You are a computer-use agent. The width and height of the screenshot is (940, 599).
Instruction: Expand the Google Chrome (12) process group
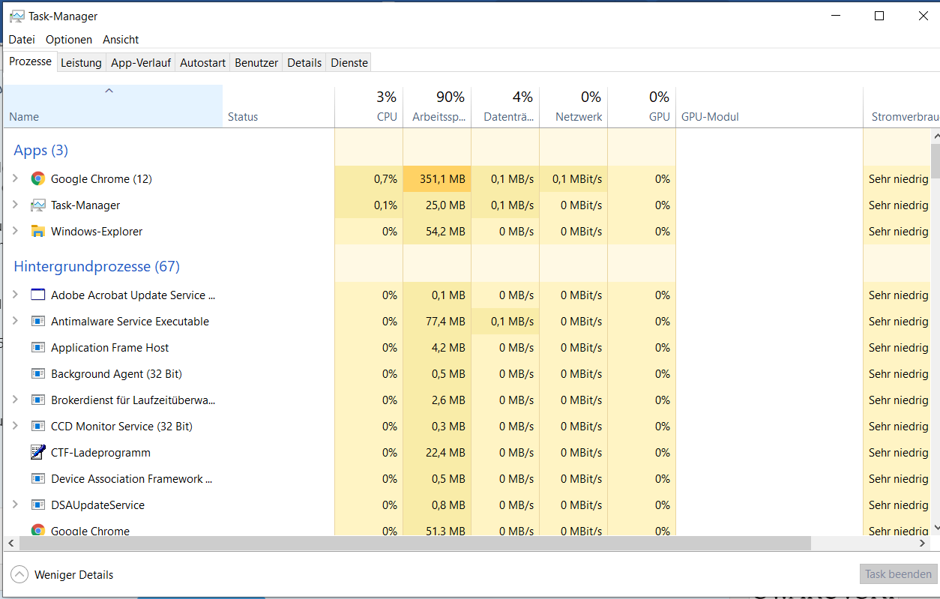point(15,178)
